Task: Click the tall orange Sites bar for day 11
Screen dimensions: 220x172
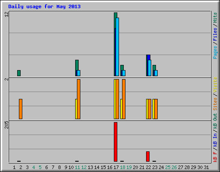Action: [79, 99]
